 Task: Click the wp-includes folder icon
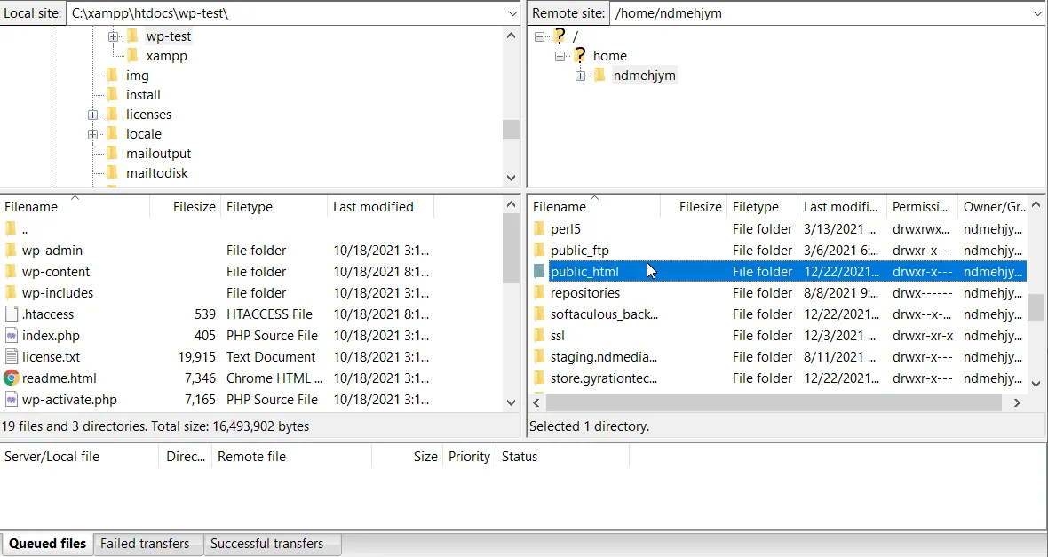coord(11,293)
